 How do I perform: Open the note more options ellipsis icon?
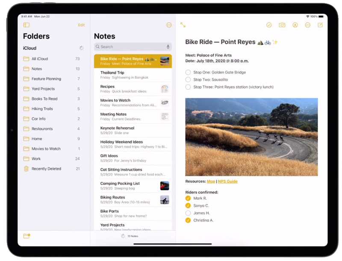(307, 25)
